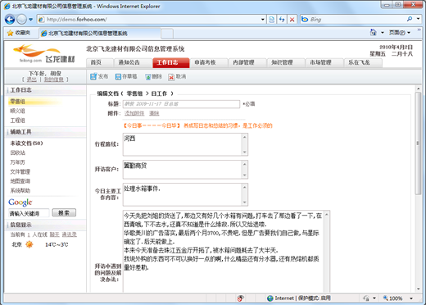Select 顺义组 in the sidebar
Image resolution: width=426 pixels, height=305 pixels.
(x=17, y=111)
